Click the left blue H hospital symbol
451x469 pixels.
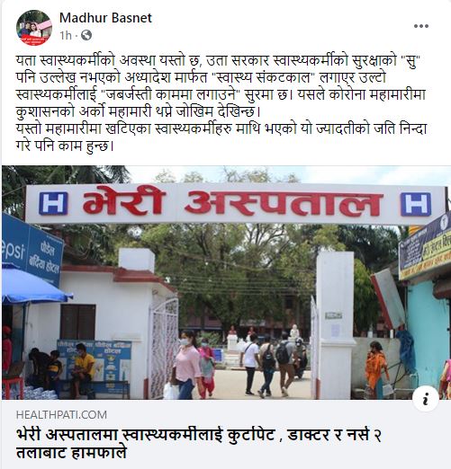[x=53, y=204]
